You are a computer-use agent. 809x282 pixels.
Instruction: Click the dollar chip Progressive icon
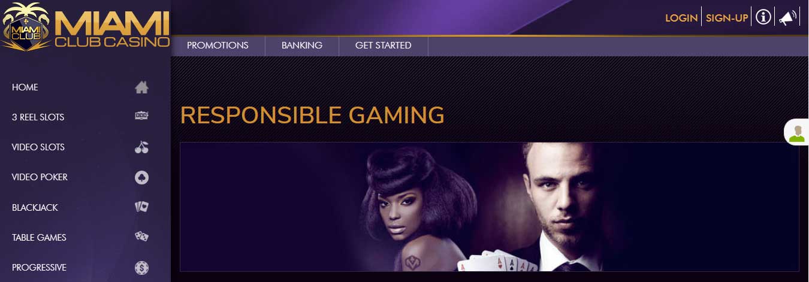(x=141, y=268)
